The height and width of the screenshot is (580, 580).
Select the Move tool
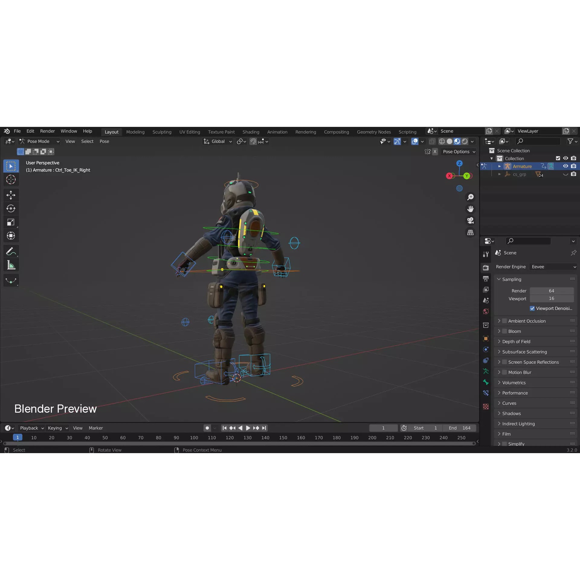click(x=11, y=195)
